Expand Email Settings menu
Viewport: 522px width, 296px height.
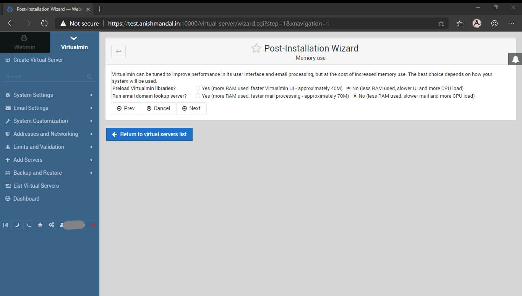50,108
